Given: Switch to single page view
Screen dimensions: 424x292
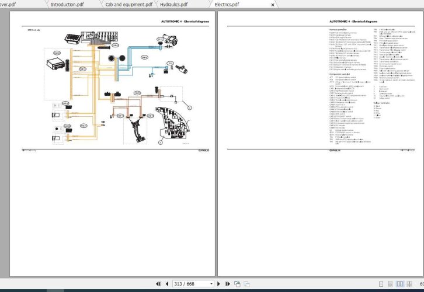Looking at the screenshot, I should (x=381, y=284).
